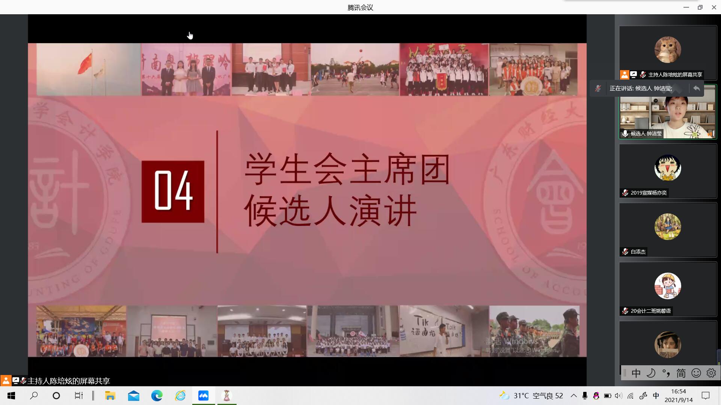
Task: Open IME emoji smiley panel
Action: (x=696, y=373)
